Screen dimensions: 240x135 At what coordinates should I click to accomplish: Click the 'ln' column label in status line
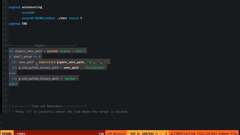click(x=157, y=133)
